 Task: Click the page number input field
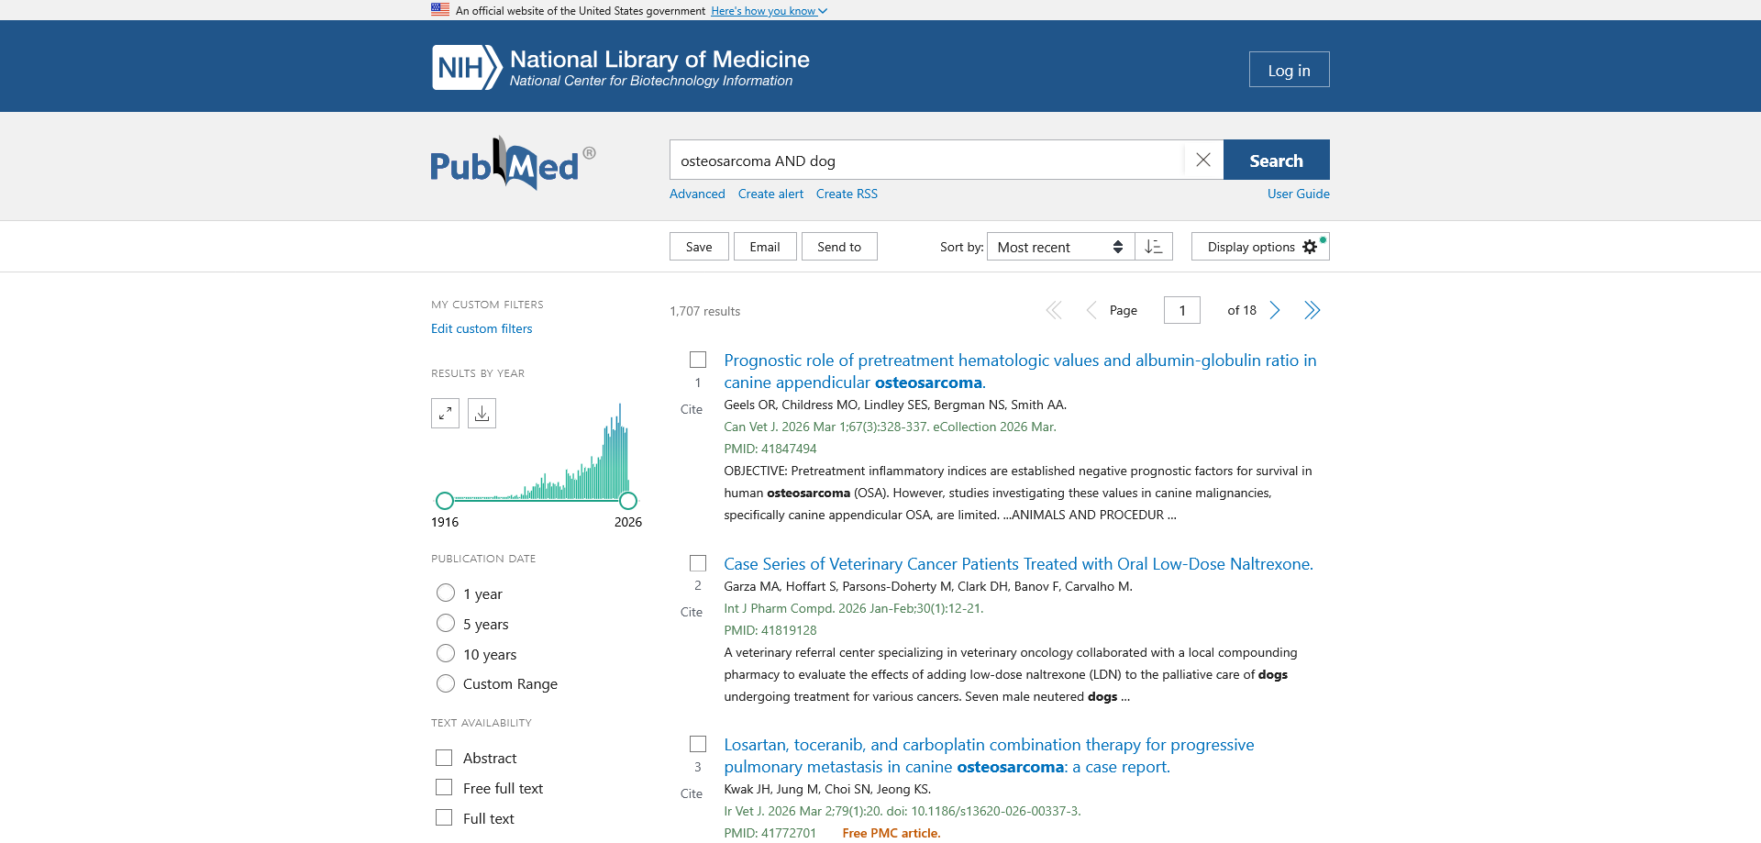click(x=1182, y=310)
